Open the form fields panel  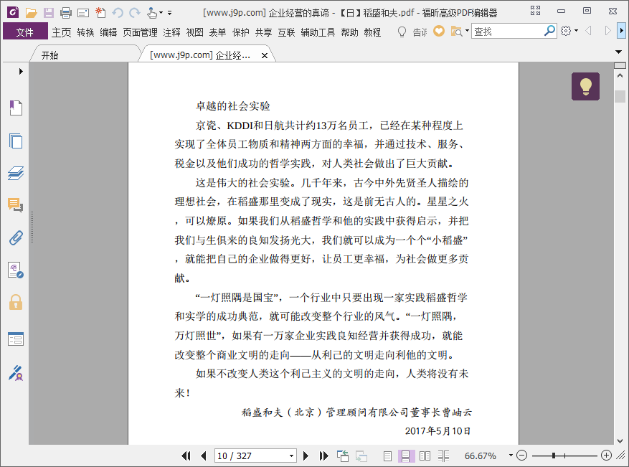pos(16,339)
